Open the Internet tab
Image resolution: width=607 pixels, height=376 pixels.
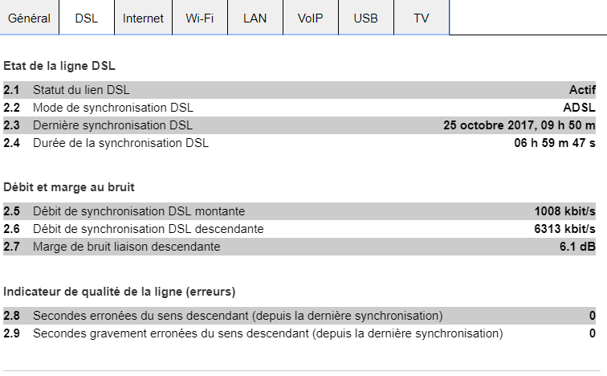point(143,18)
